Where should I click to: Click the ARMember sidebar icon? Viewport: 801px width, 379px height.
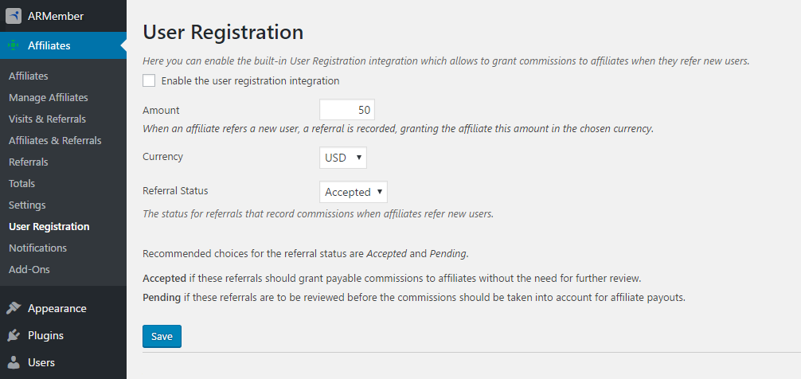[x=14, y=16]
